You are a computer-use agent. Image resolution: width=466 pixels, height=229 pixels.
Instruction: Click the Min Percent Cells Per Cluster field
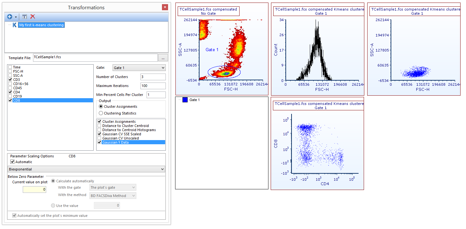click(156, 95)
